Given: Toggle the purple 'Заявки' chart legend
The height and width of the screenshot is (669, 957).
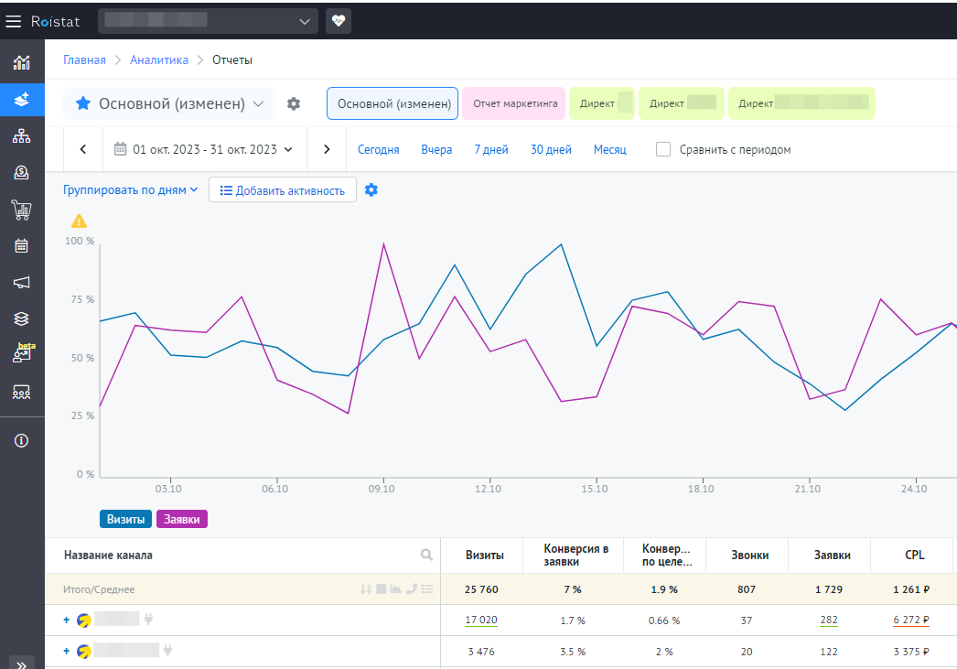Looking at the screenshot, I should click(x=183, y=519).
